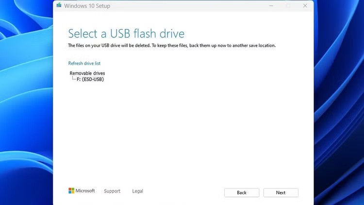Open the Support link
364x205 pixels.
tap(112, 191)
